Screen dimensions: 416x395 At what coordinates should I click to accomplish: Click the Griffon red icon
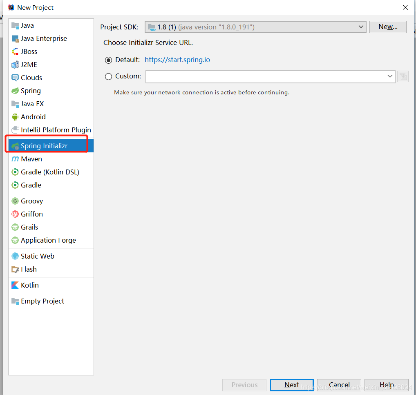pos(15,214)
